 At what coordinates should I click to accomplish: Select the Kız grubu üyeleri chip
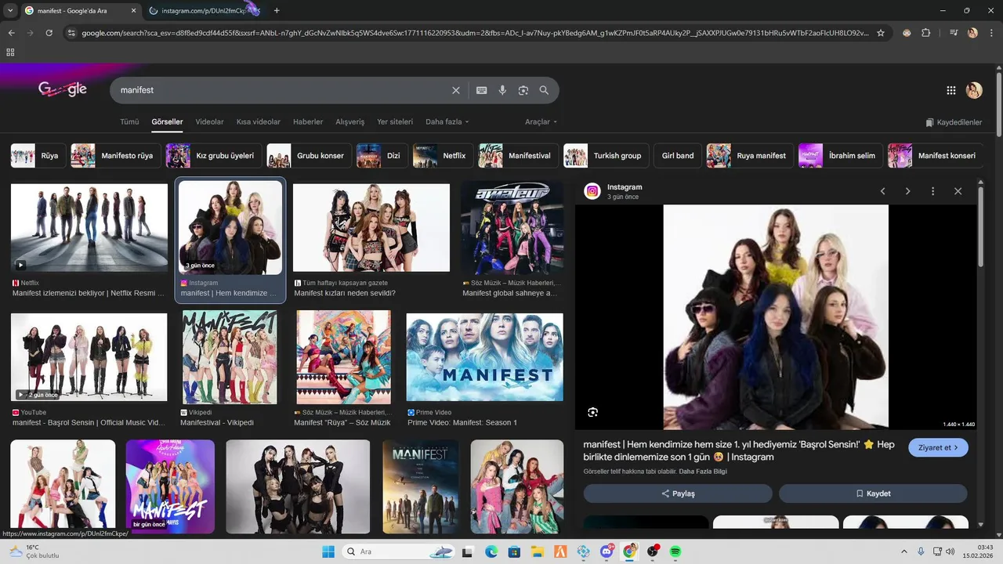213,155
